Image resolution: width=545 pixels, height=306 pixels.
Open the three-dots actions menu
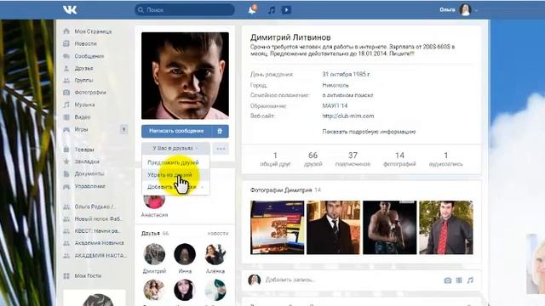tap(221, 149)
